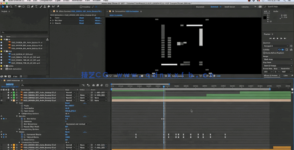
Task: Toggle visibility eye of layer 4
Action: 2,100
